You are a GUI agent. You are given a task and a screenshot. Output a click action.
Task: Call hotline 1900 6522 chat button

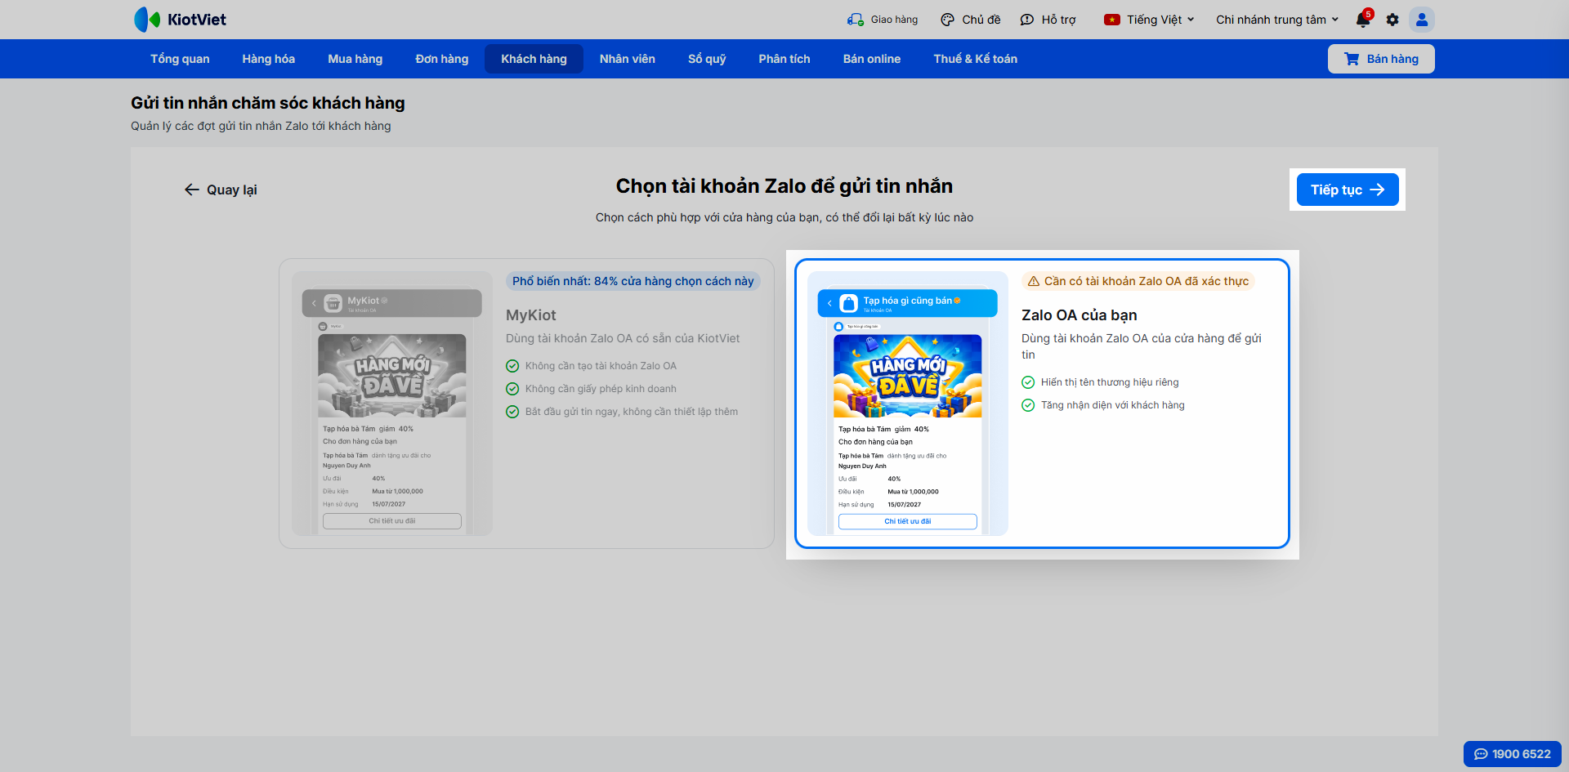1512,754
